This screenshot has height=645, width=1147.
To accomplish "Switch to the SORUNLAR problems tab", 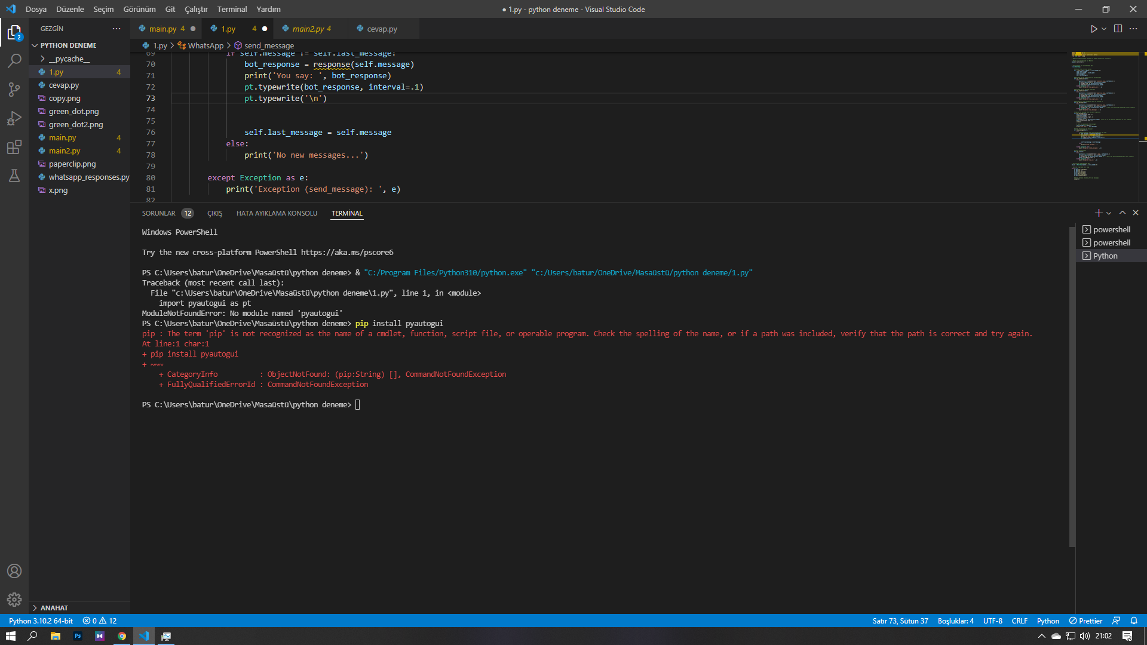I will point(167,213).
